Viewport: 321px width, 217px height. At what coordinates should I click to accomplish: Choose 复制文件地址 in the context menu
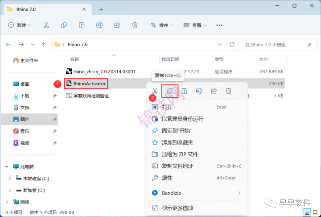(x=197, y=166)
